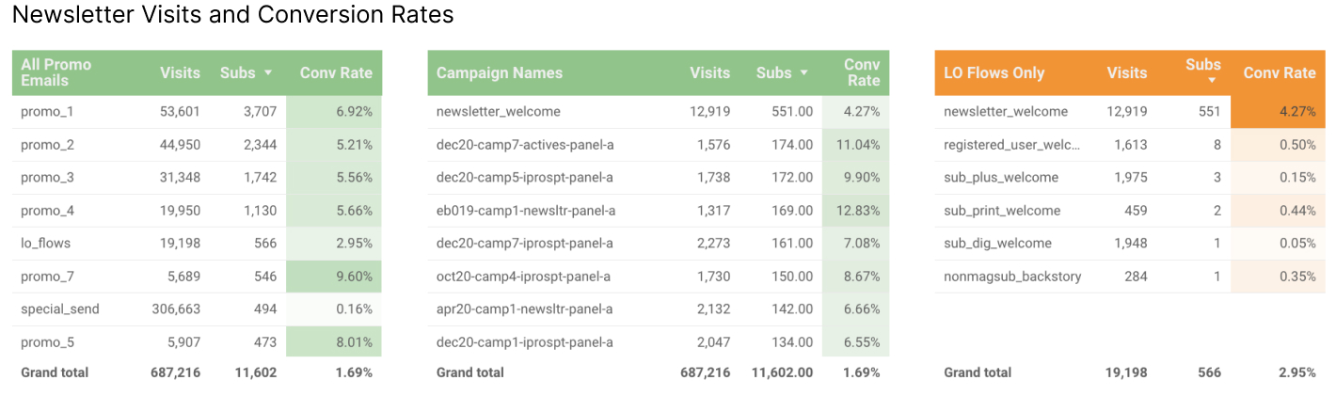The image size is (1336, 396).
Task: Click the All Promo Emails column header
Action: pos(56,72)
